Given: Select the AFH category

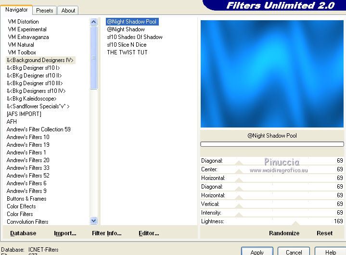Looking at the screenshot, I should (12, 122).
